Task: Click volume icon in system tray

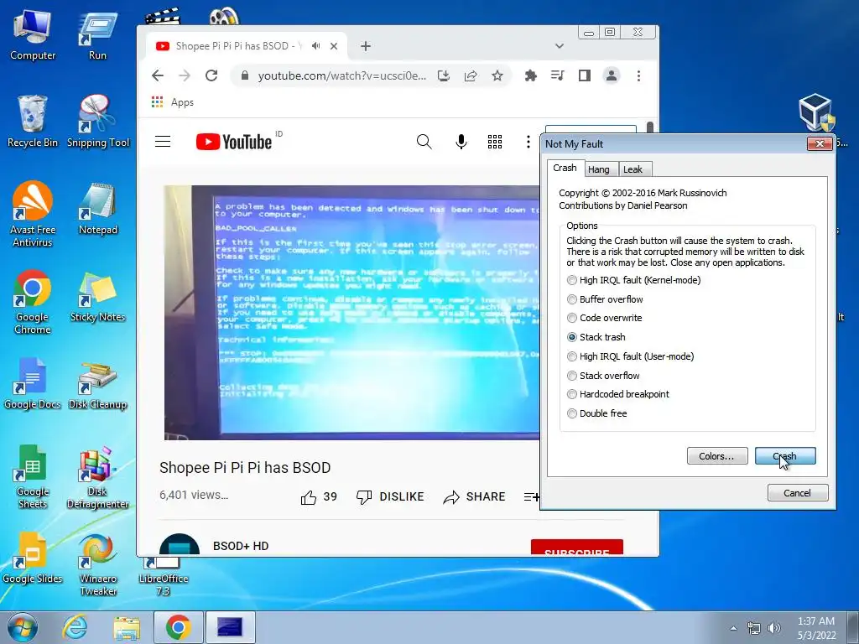Action: click(774, 628)
